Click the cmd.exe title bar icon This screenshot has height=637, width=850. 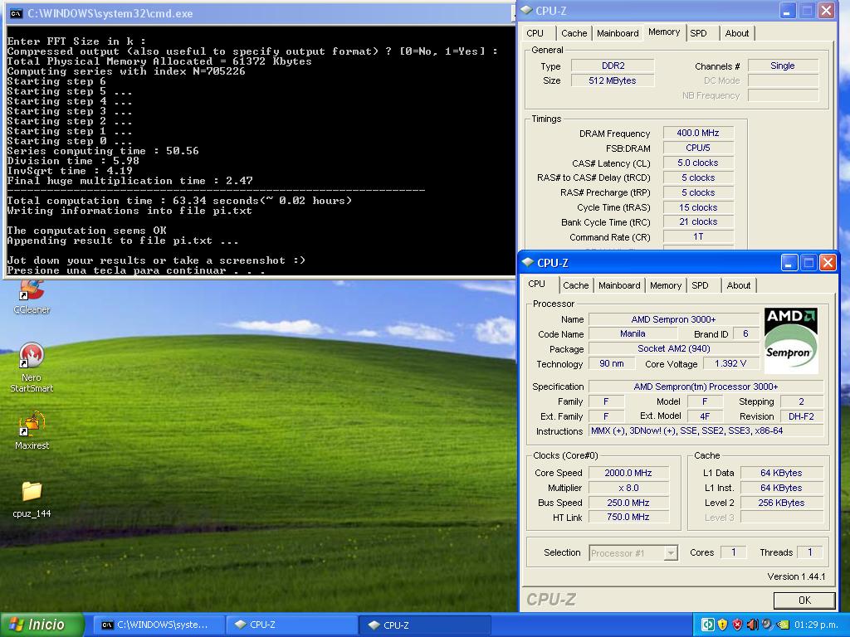tap(17, 13)
